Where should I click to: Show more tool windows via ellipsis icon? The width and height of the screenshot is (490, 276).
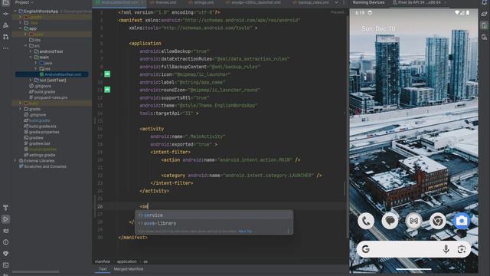(x=5, y=48)
